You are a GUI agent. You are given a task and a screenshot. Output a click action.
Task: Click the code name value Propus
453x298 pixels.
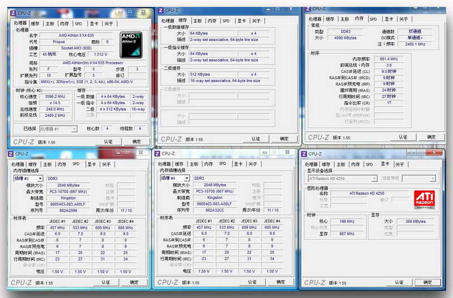click(x=59, y=42)
